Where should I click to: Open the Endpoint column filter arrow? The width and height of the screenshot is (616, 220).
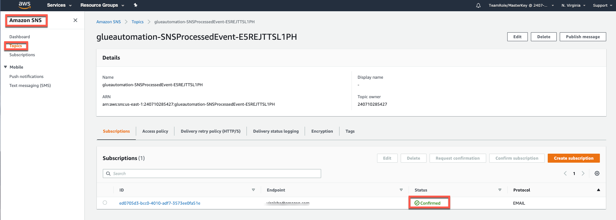pos(401,190)
